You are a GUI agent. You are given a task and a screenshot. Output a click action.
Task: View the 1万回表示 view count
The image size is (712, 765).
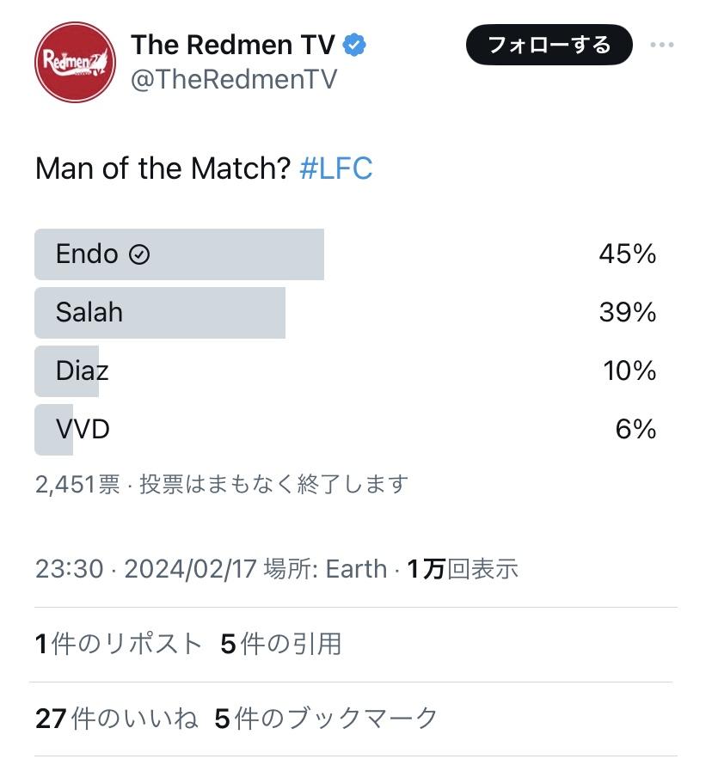pos(463,569)
